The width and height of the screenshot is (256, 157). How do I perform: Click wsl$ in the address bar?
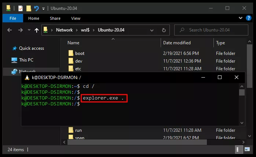point(85,30)
